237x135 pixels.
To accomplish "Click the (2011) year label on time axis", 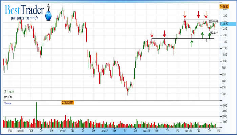I will (x=62, y=130).
